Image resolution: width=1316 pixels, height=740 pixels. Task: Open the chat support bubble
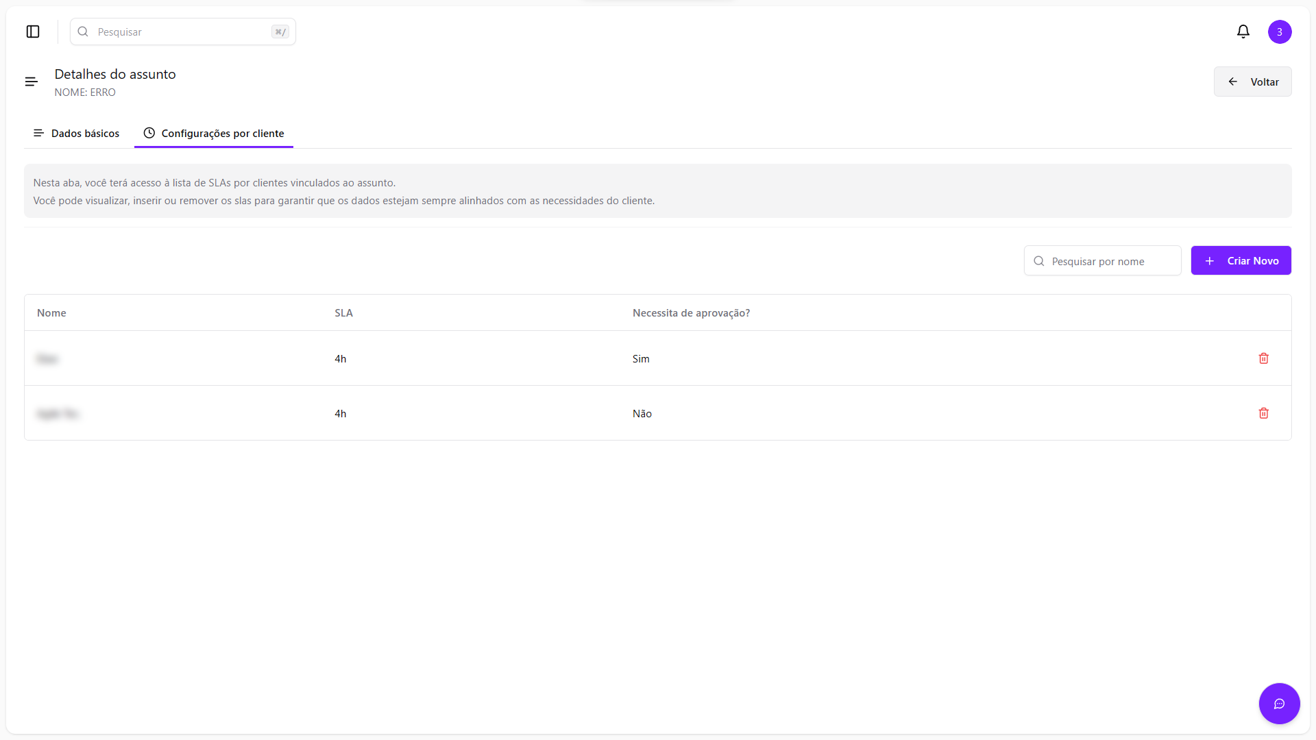[x=1278, y=704]
